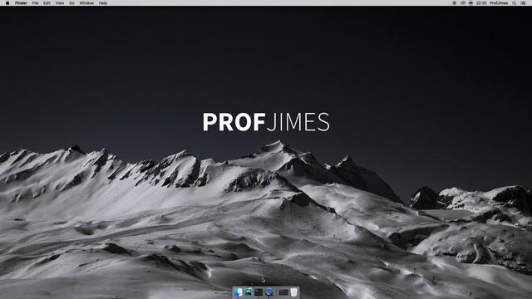Open Terminal from the Dock
This screenshot has width=532, height=299.
(259, 292)
